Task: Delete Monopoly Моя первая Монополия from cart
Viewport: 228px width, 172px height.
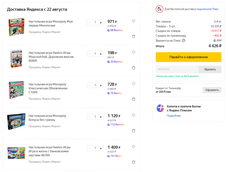Action: tap(133, 36)
